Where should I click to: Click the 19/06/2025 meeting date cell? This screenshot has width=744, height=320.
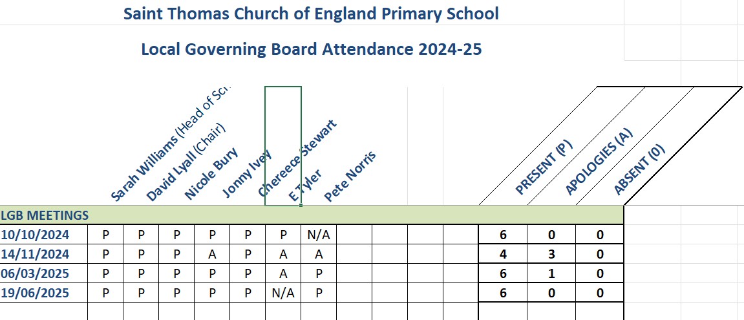coord(43,293)
